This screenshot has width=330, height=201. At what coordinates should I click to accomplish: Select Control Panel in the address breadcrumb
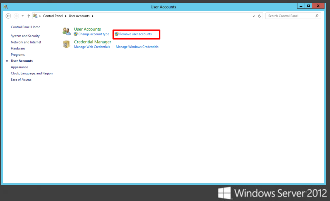[x=53, y=16]
